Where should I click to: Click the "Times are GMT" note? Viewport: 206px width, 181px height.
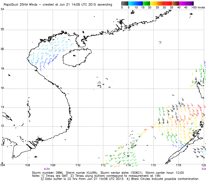coord(57,176)
